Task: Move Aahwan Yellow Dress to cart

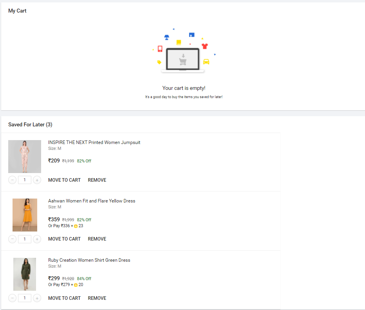Action: click(x=64, y=239)
